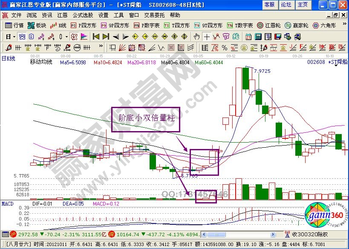Click the 客服 customer service button

[270, 5]
